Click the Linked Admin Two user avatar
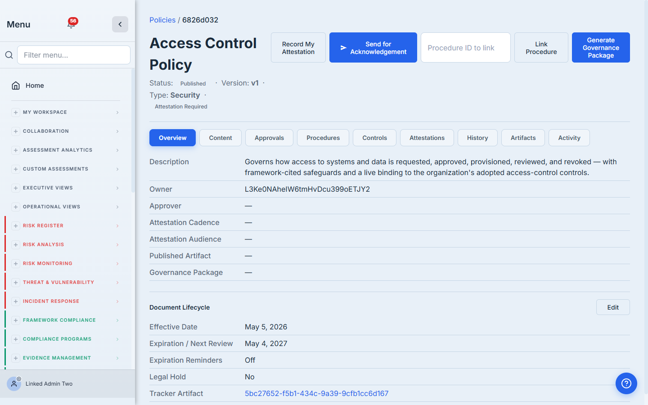This screenshot has height=405, width=648. tap(14, 384)
